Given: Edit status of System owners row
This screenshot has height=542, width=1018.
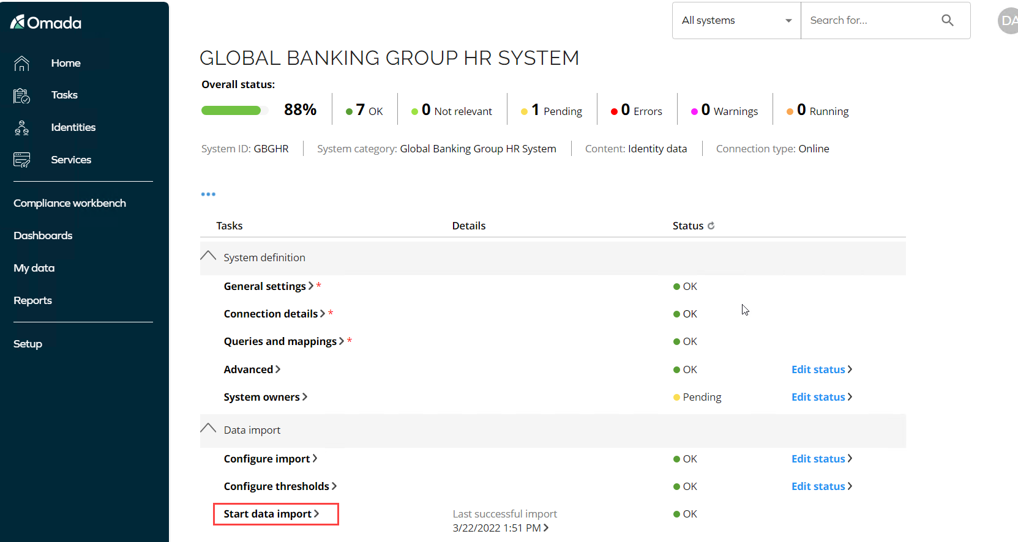Looking at the screenshot, I should 822,397.
